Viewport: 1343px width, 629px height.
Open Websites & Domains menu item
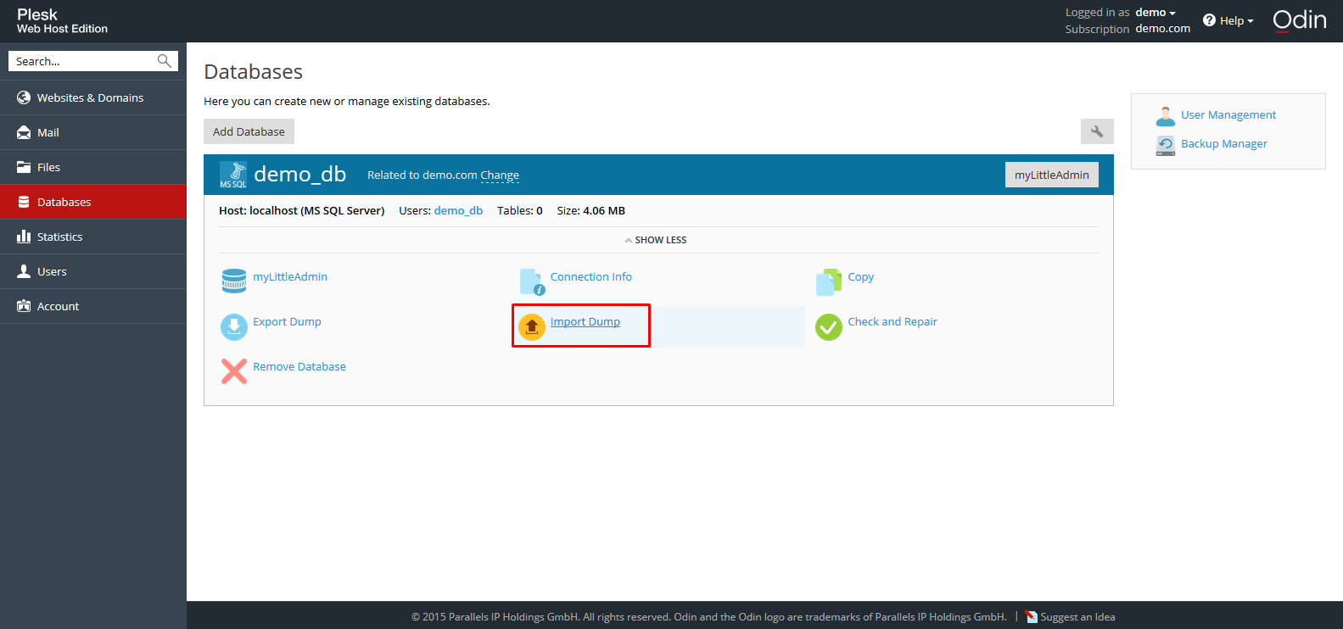93,97
